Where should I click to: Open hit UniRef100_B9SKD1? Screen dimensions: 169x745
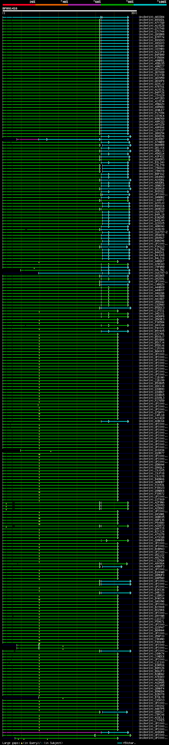(152, 20)
